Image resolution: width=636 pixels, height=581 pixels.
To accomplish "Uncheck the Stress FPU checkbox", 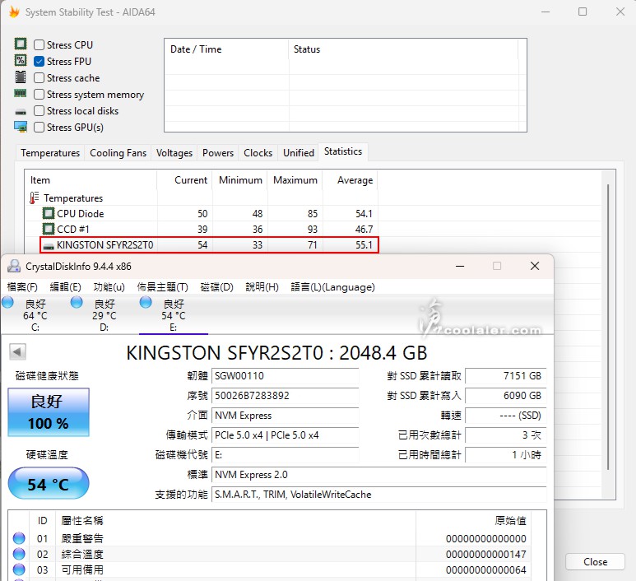I will point(39,61).
